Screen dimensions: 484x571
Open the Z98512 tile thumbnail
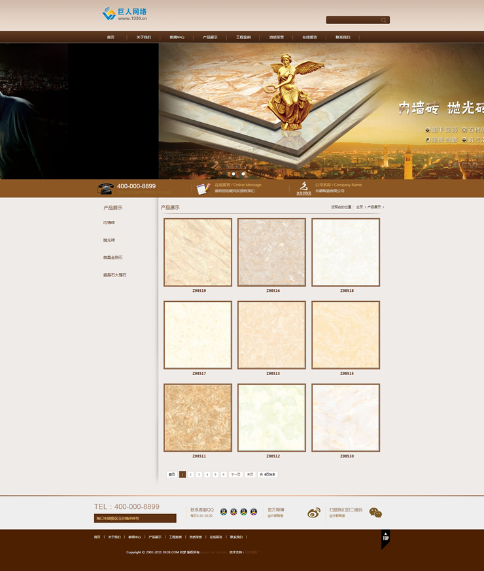tap(272, 417)
